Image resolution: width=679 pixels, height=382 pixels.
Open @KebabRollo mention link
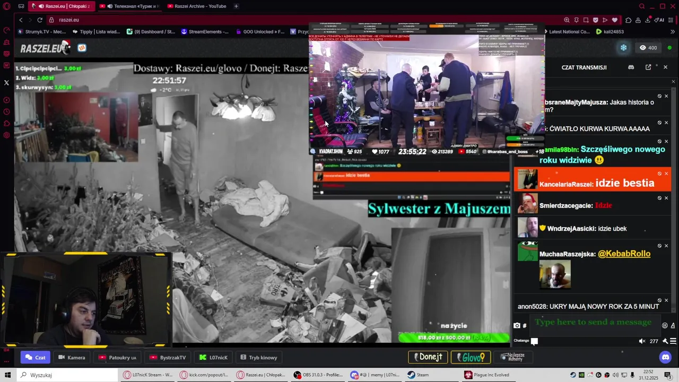[624, 254]
